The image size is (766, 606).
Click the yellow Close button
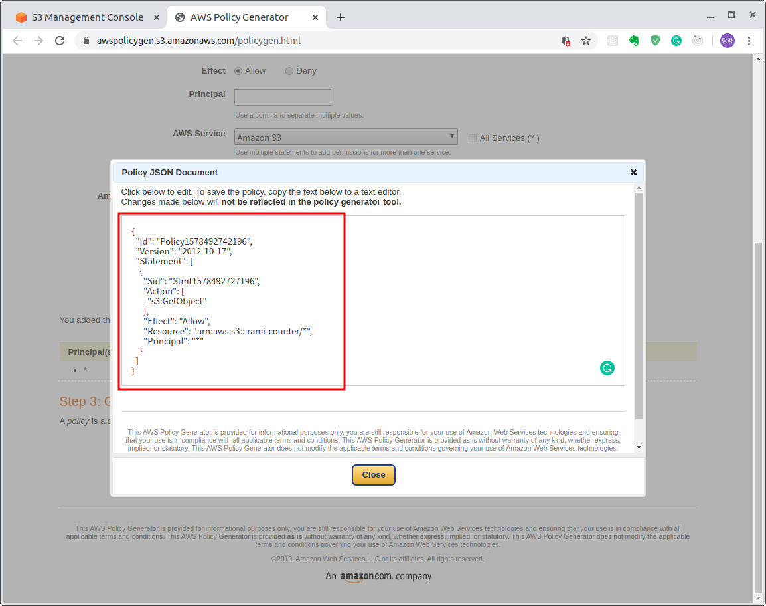[373, 475]
